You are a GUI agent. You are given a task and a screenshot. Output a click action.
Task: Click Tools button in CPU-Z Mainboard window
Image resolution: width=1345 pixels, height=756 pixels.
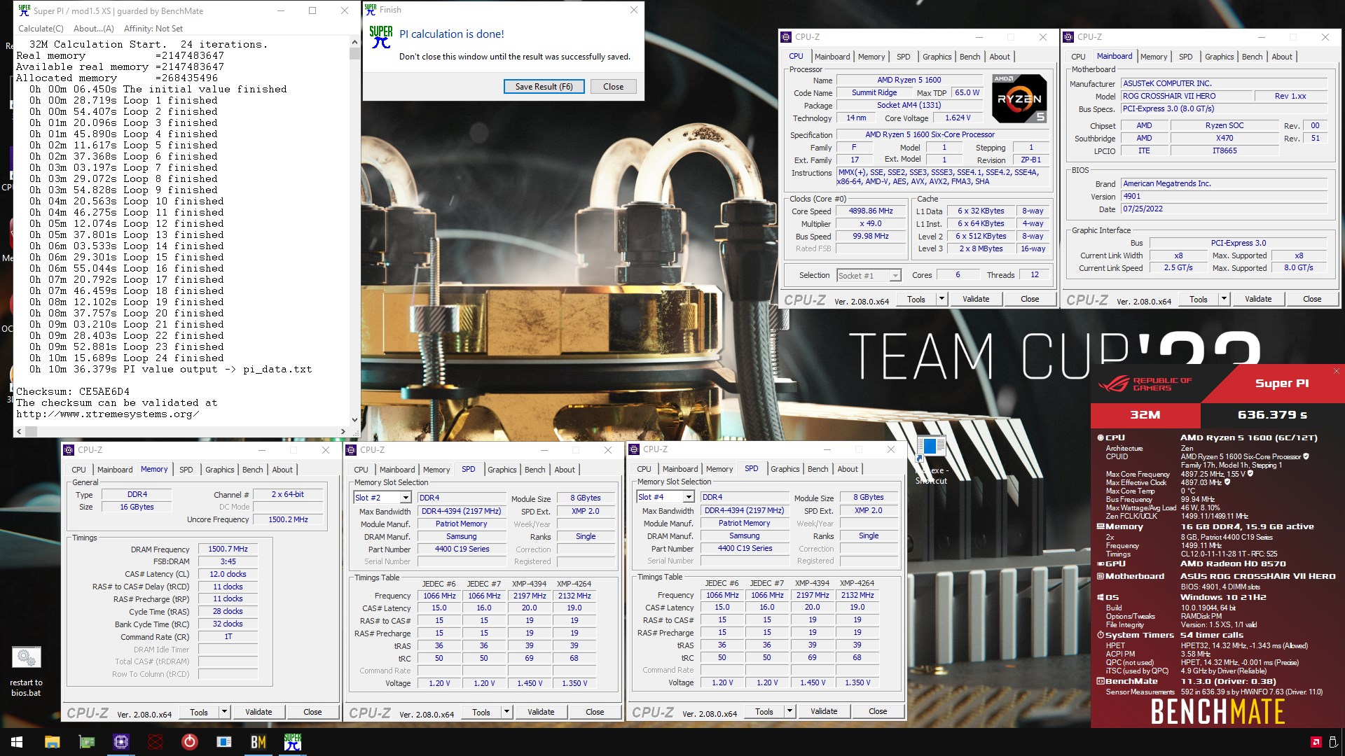coord(1198,299)
